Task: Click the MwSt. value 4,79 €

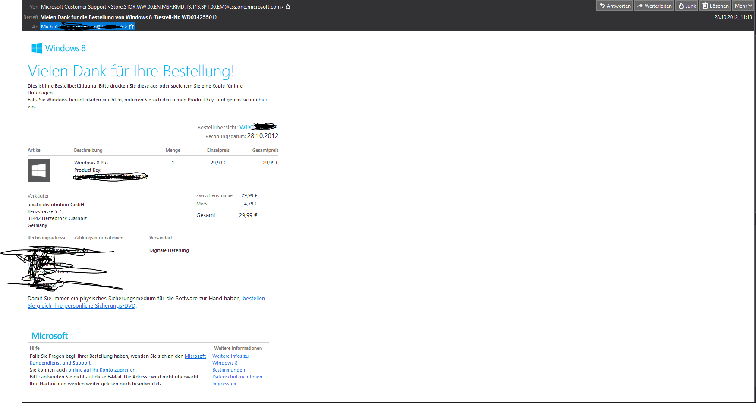Action: pos(251,204)
